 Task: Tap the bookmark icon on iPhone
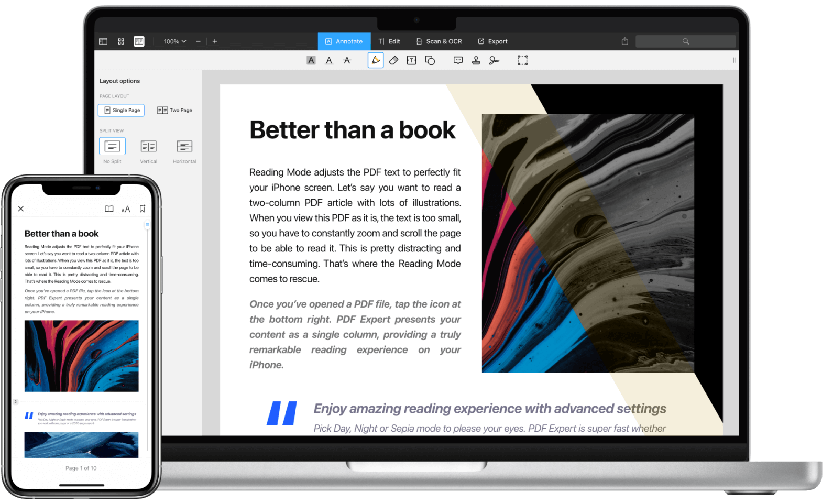pos(142,209)
